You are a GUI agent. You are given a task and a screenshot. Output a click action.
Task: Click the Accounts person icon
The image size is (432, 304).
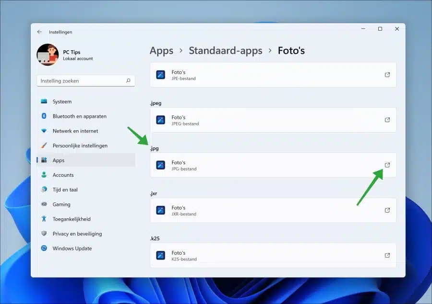[44, 175]
